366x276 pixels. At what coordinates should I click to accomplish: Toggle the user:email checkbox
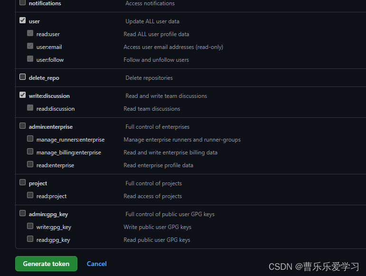[x=30, y=46]
